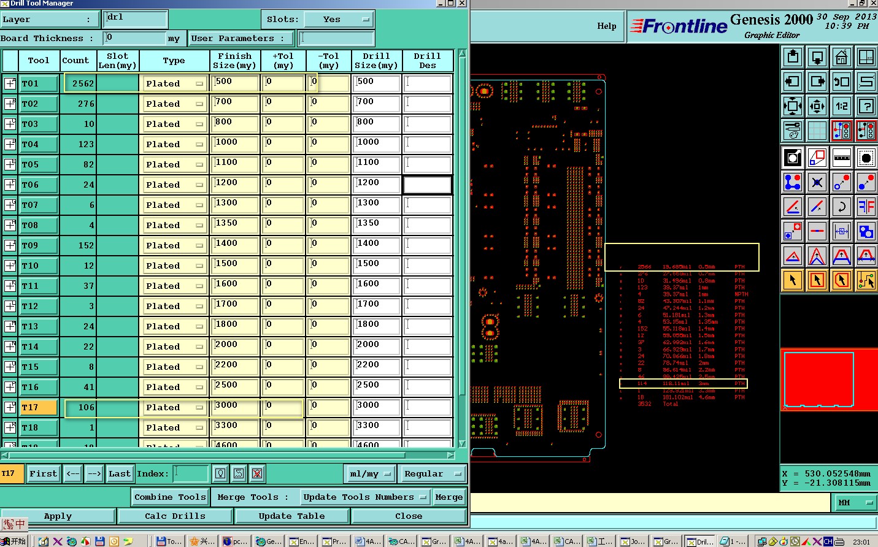
Task: Open the Regular mode dropdown
Action: [433, 473]
